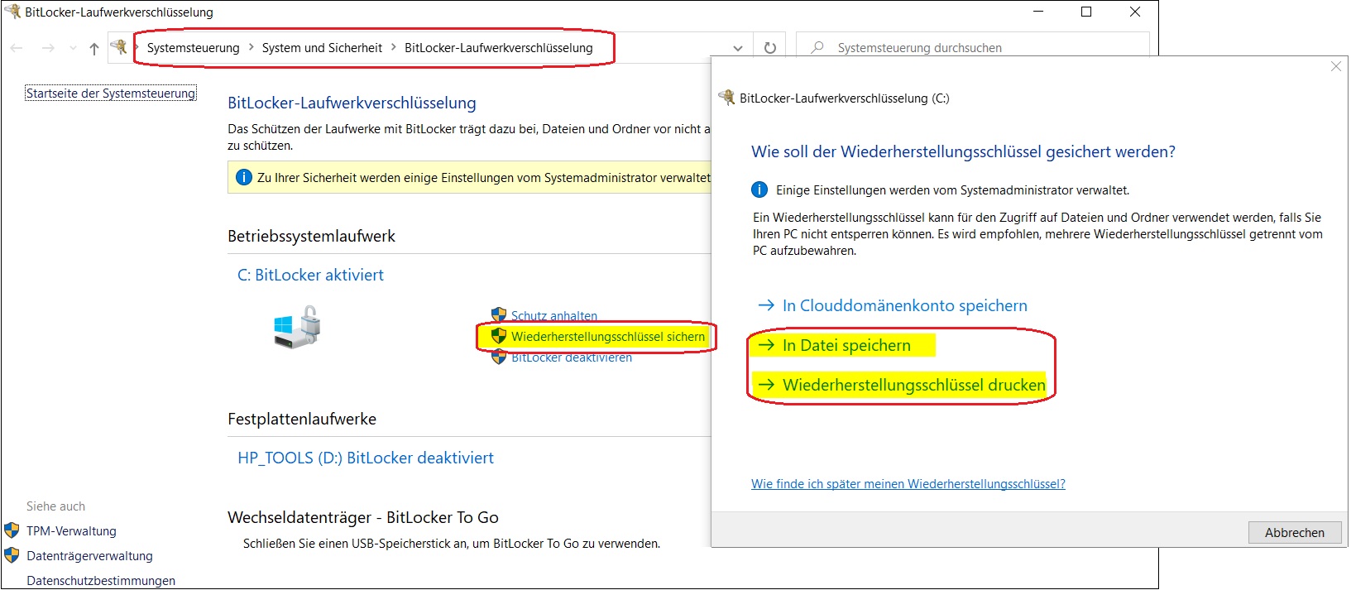Click Wiederherstellungsschlüssel sichern link

coord(607,337)
